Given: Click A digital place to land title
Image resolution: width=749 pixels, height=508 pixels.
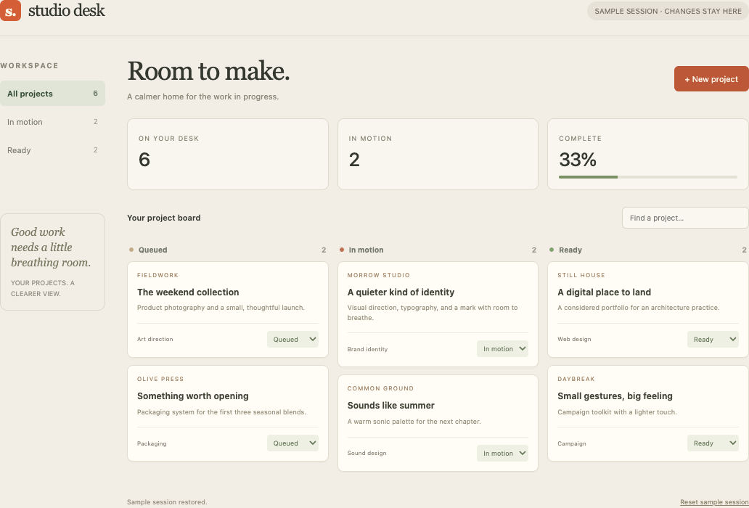Looking at the screenshot, I should tap(605, 292).
